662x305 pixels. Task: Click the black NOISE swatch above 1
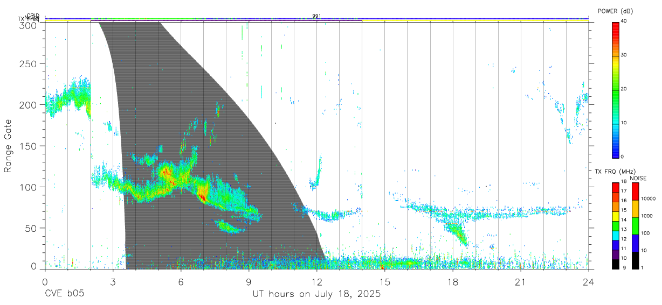coord(635,260)
